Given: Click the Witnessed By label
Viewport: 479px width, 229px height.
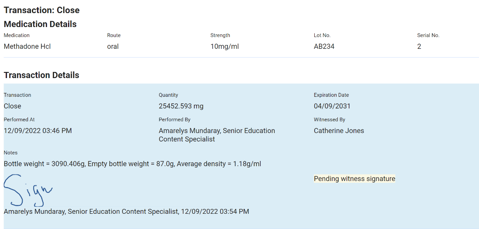Looking at the screenshot, I should [329, 120].
